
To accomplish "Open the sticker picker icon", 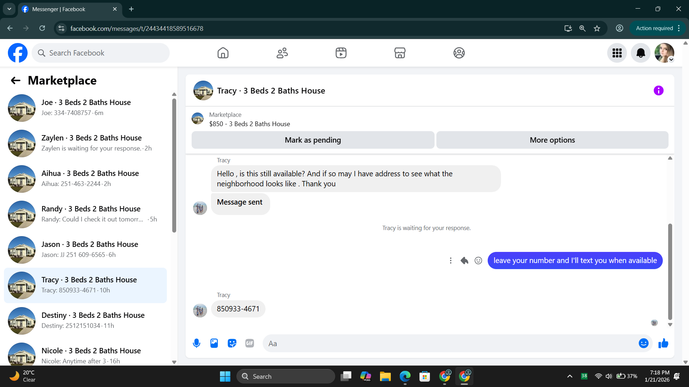I will 232,343.
